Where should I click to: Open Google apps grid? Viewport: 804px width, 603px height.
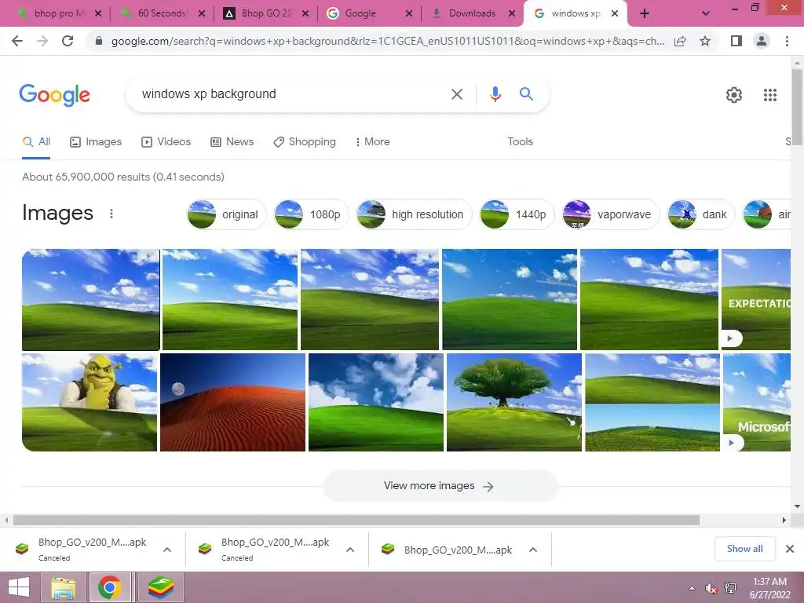coord(769,95)
